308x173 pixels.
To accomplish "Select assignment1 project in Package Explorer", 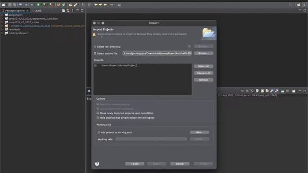I will coord(15,15).
